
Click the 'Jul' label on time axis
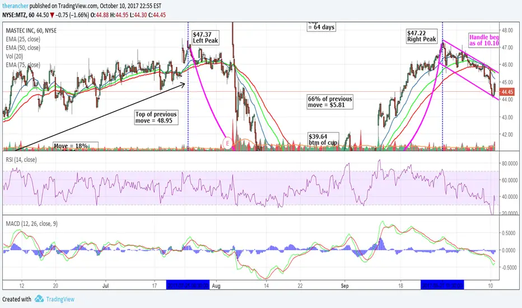click(105, 286)
